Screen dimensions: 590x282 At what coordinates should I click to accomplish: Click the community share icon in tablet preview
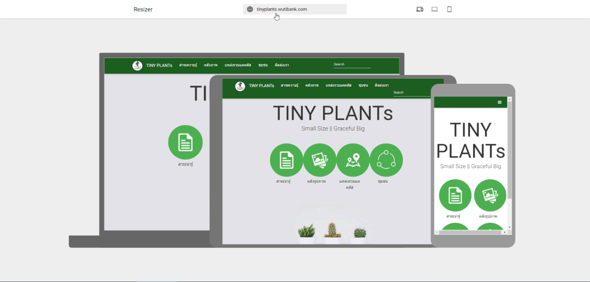[386, 160]
